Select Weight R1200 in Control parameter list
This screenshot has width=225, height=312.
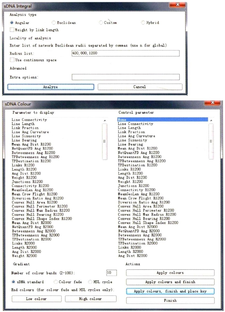(130, 182)
